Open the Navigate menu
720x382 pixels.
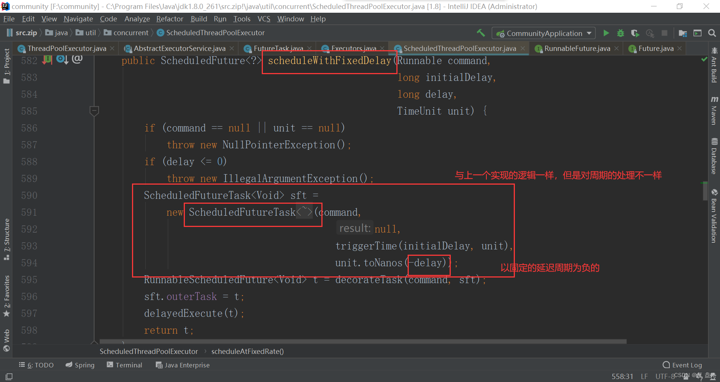click(78, 19)
